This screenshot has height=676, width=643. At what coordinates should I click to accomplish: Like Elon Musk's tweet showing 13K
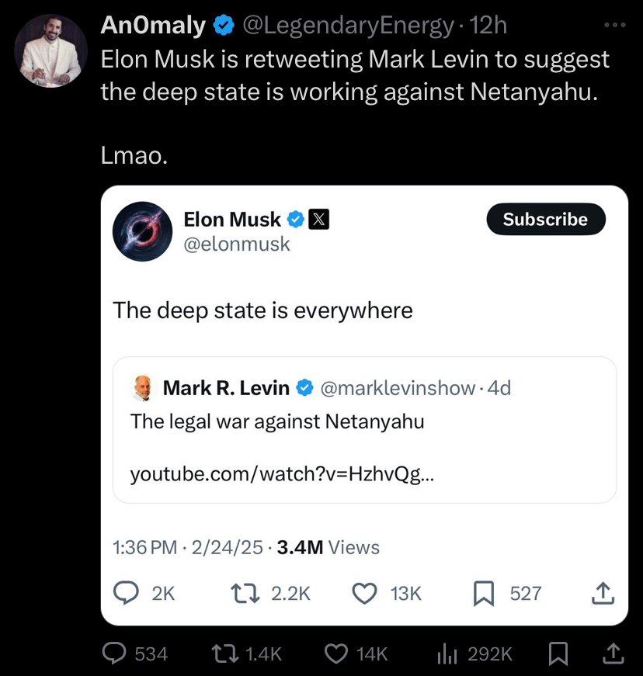click(387, 593)
